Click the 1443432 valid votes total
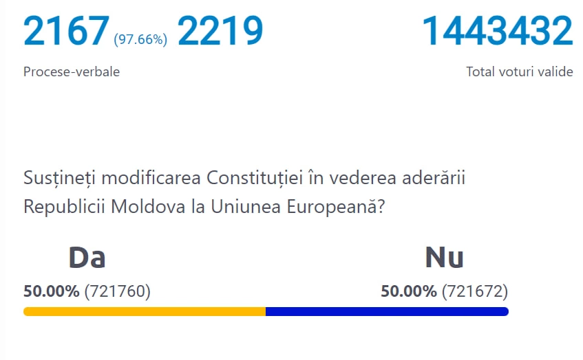Viewport: 583px width, 360px height. pyautogui.click(x=497, y=32)
